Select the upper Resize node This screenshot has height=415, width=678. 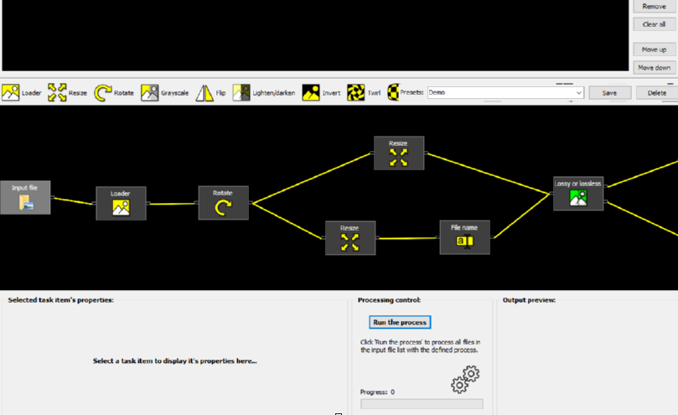tap(399, 153)
